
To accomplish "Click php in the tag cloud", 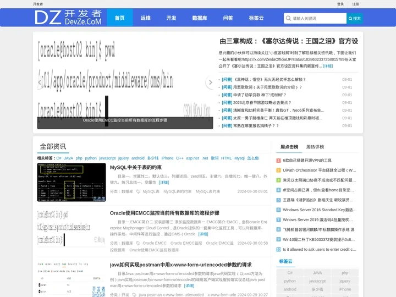I will click(x=345, y=273).
